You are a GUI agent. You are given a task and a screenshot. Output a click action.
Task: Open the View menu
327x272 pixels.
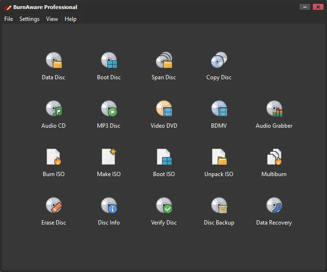point(52,19)
